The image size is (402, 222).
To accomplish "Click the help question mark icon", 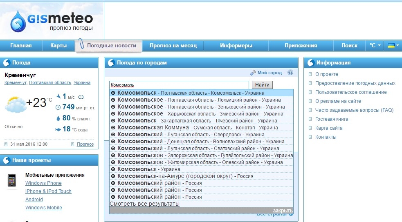I will point(290,73).
